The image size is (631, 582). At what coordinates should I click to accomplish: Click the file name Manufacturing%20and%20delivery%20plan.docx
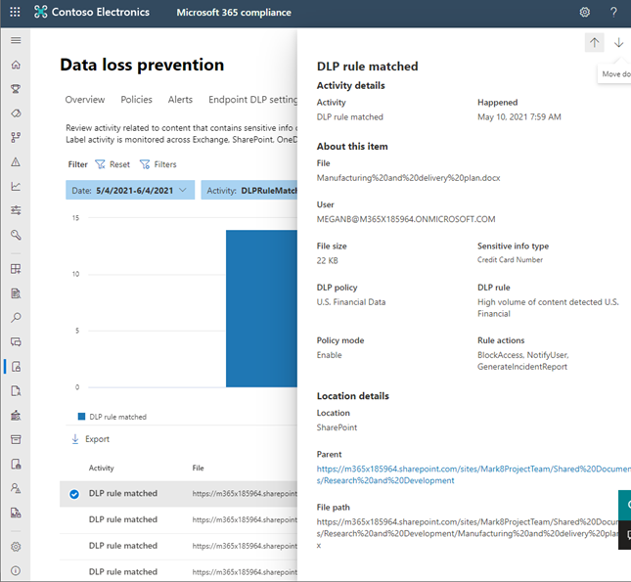[x=409, y=178]
